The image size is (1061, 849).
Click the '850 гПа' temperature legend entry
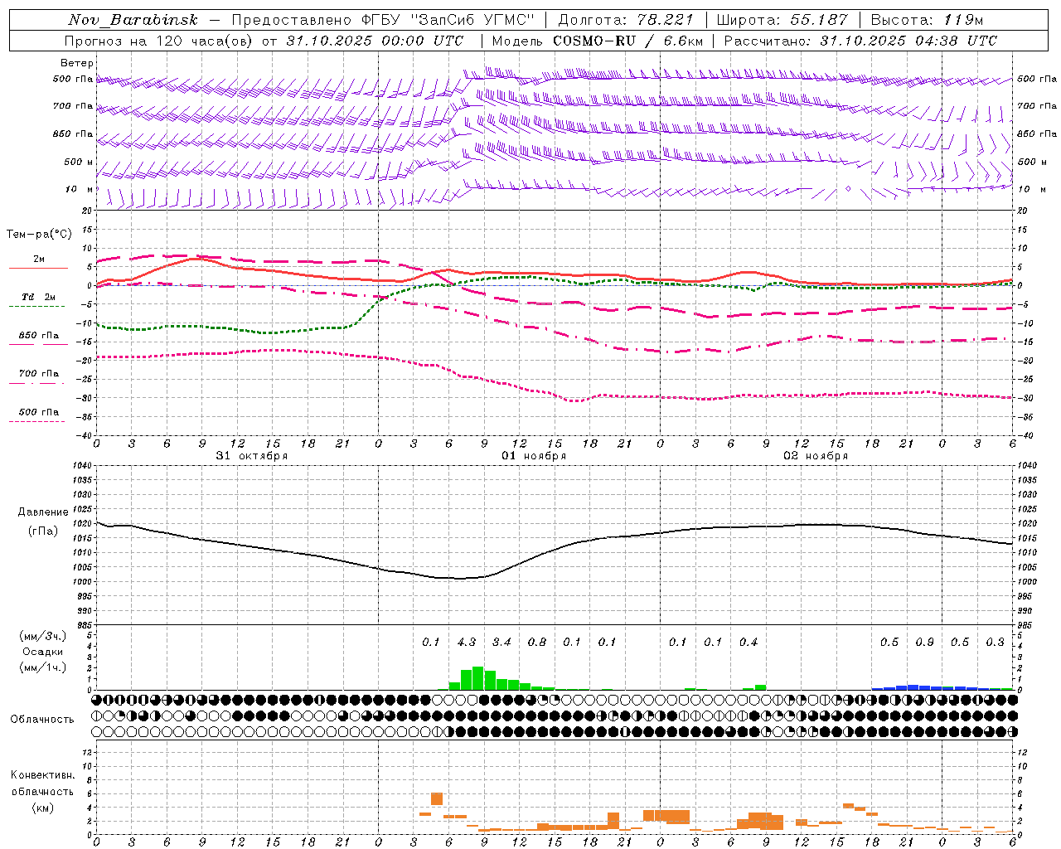39,336
